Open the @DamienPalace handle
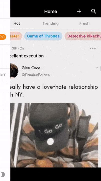 pos(36,75)
